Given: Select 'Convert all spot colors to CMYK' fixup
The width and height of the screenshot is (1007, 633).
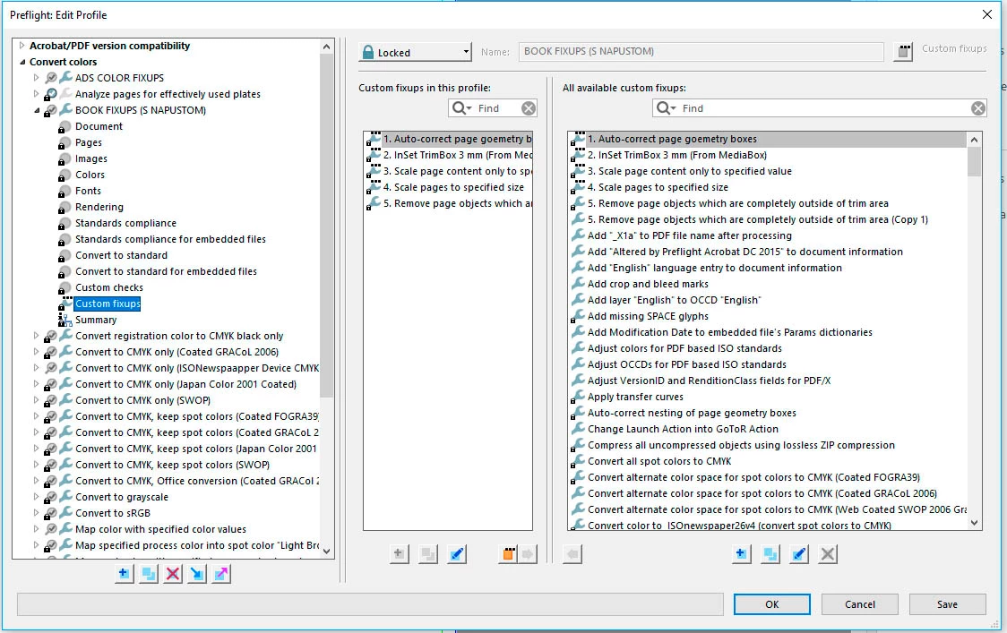Looking at the screenshot, I should (x=658, y=461).
